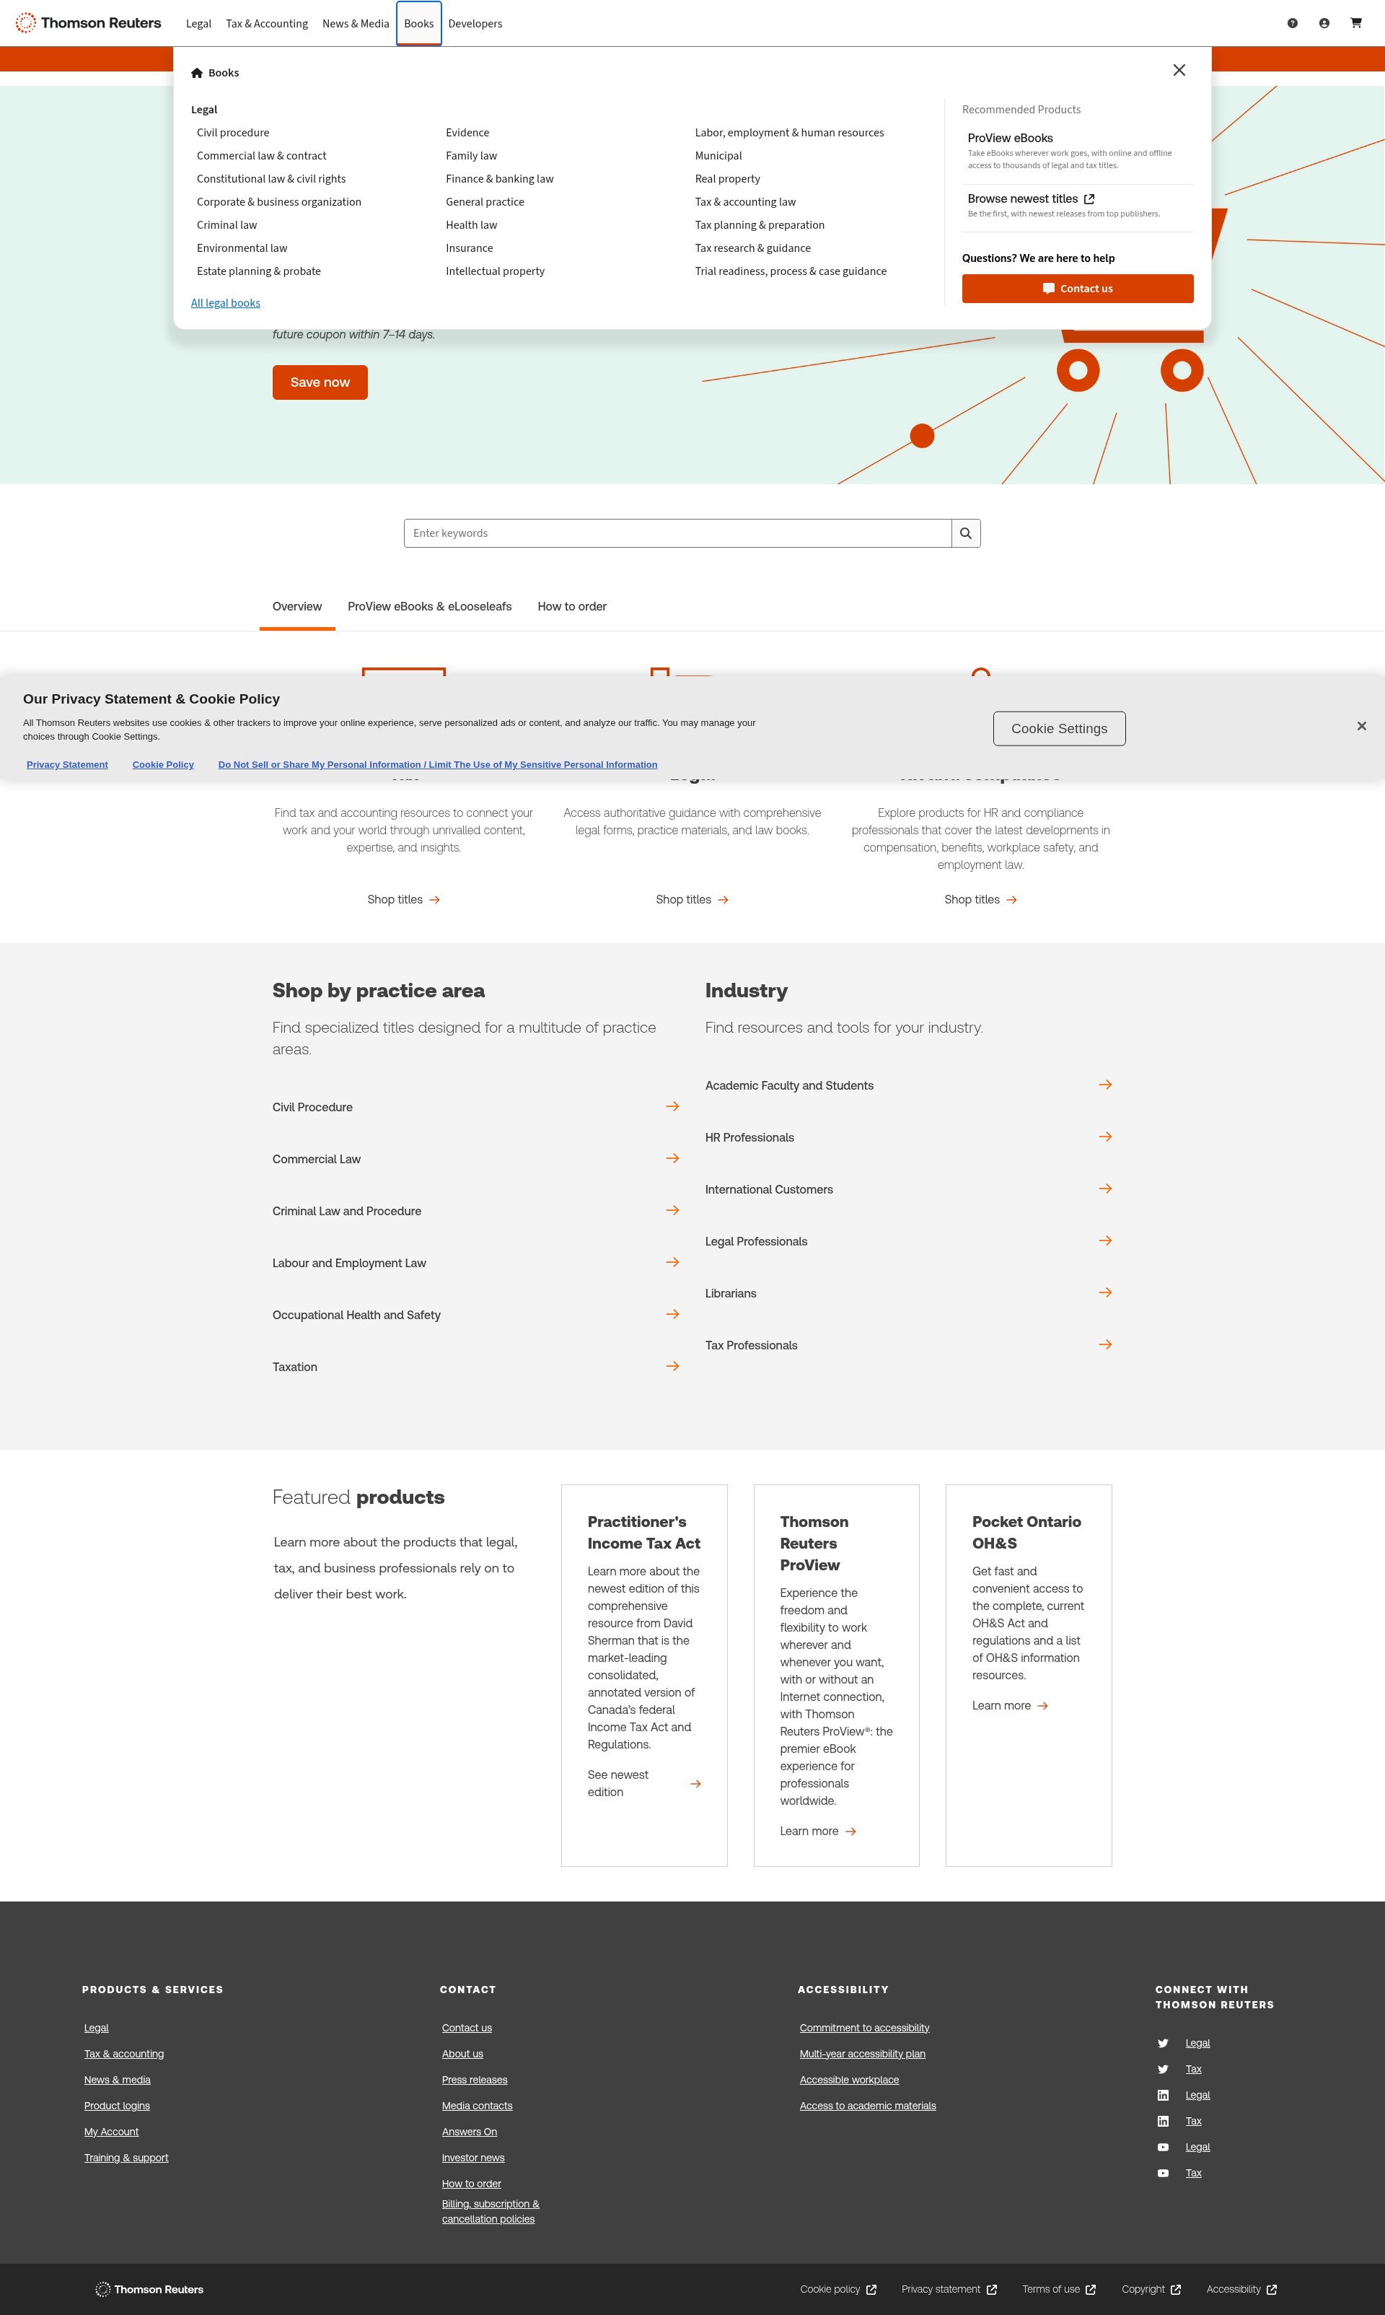
Task: Dismiss the cookie banner with X
Action: (x=1360, y=726)
